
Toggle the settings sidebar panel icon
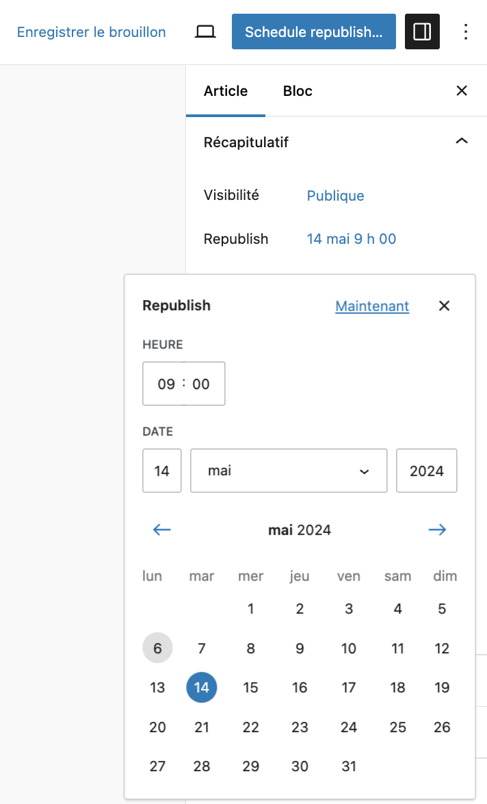tap(422, 31)
